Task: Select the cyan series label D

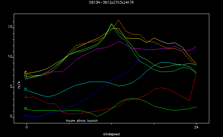Action: 26,89
